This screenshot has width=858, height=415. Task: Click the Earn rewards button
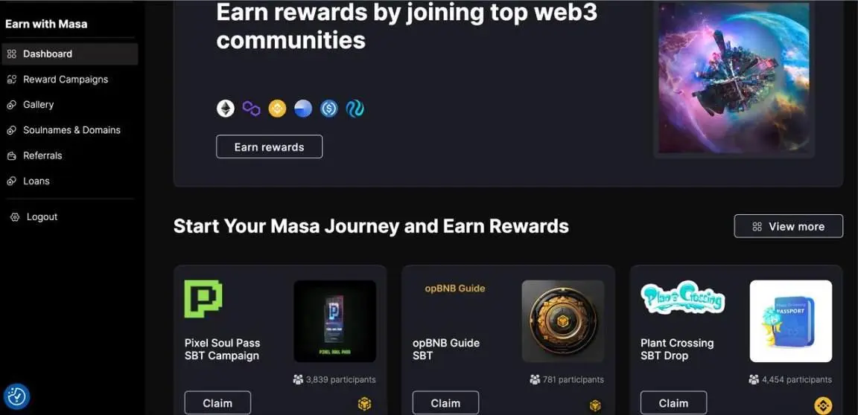pos(269,147)
